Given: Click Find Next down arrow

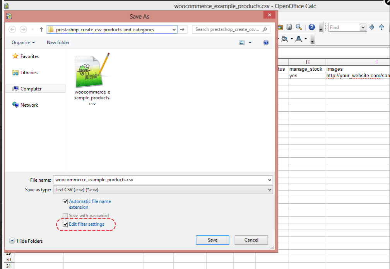Looking at the screenshot, I should click(x=372, y=27).
